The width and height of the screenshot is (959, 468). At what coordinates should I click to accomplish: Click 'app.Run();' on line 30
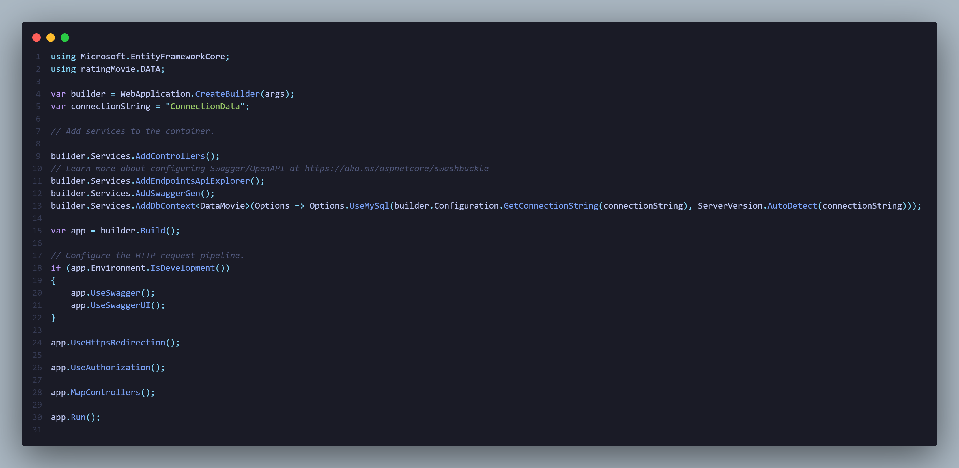(76, 417)
